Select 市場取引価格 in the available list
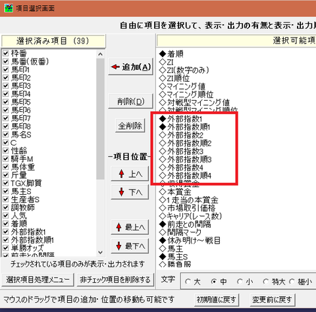 [188, 208]
